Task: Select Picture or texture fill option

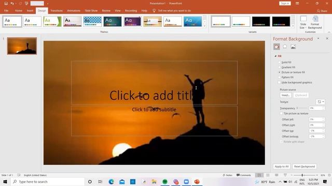Action: (292, 72)
